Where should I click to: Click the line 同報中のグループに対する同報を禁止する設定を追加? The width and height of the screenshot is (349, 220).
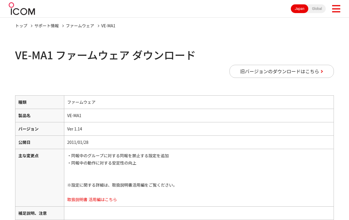pos(118,155)
